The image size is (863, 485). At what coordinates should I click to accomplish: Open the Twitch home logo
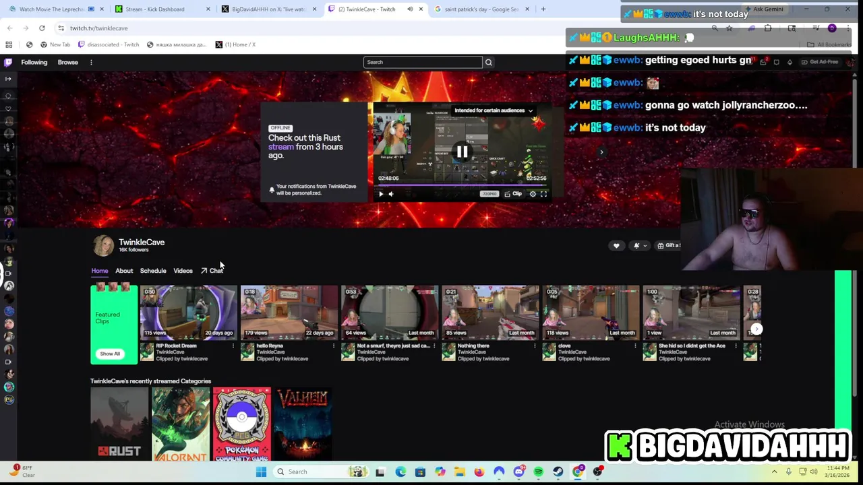pos(8,62)
